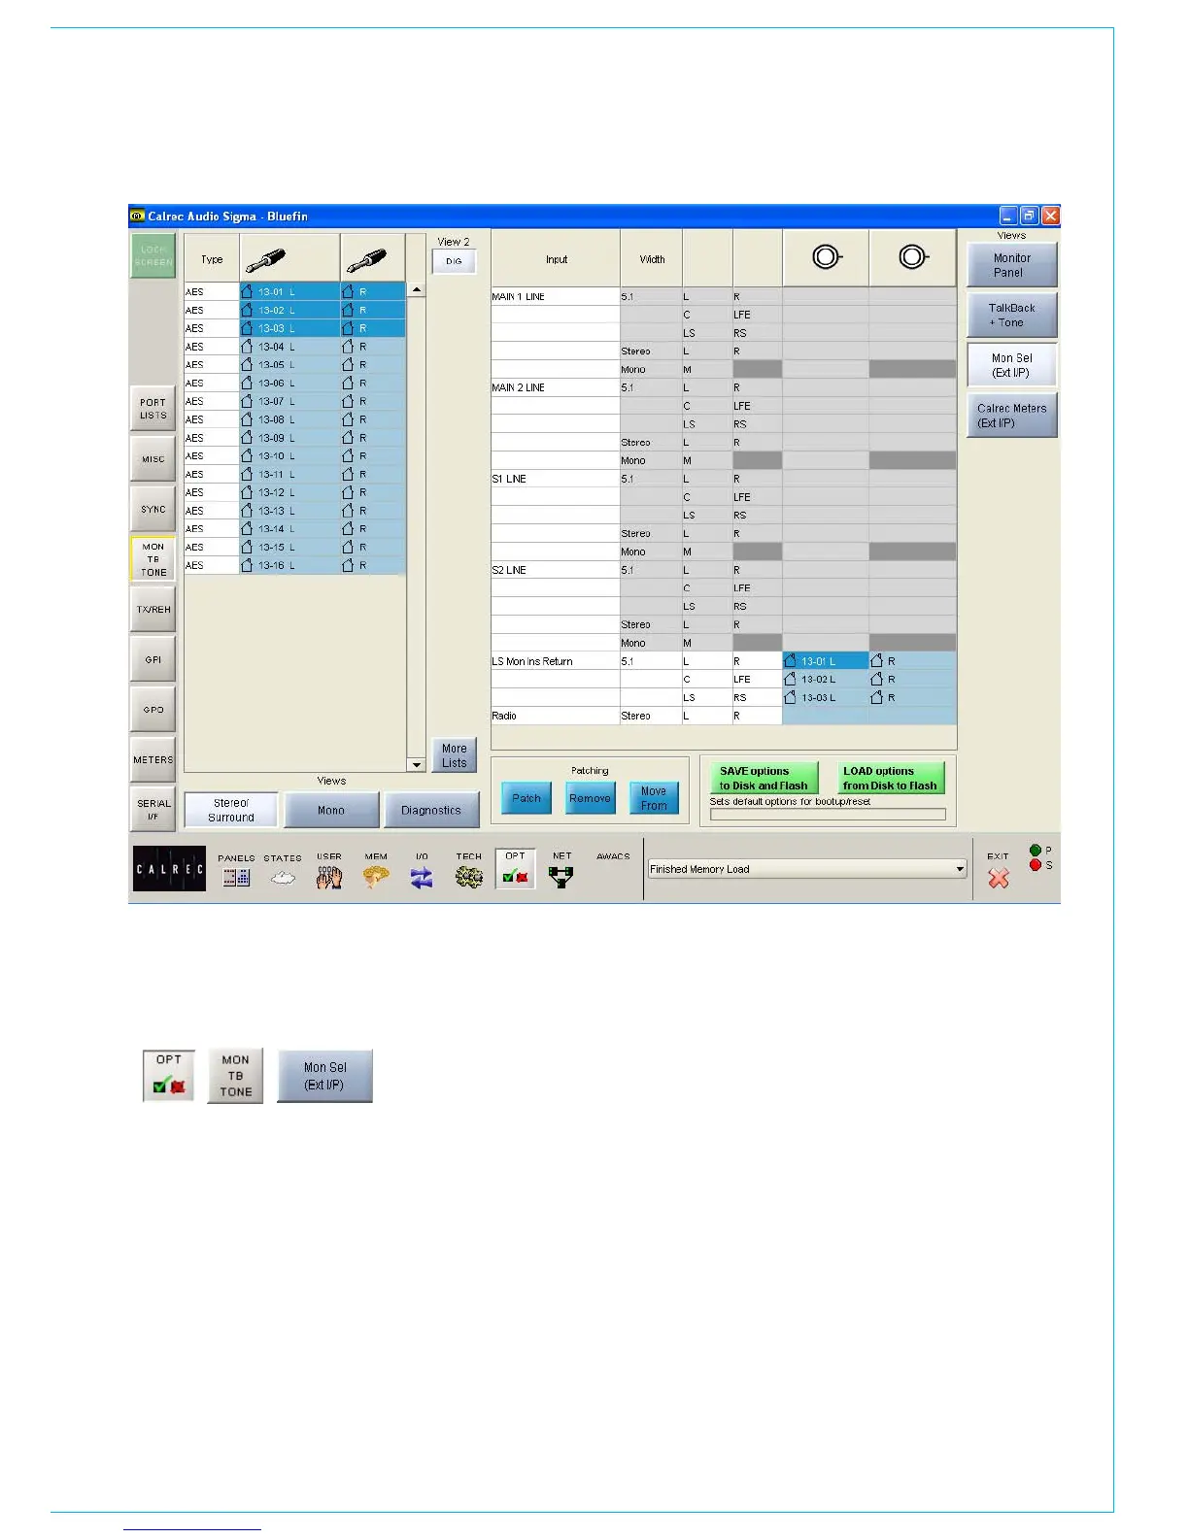This screenshot has width=1189, height=1538.
Task: Select the Radio input row
Action: (x=555, y=716)
